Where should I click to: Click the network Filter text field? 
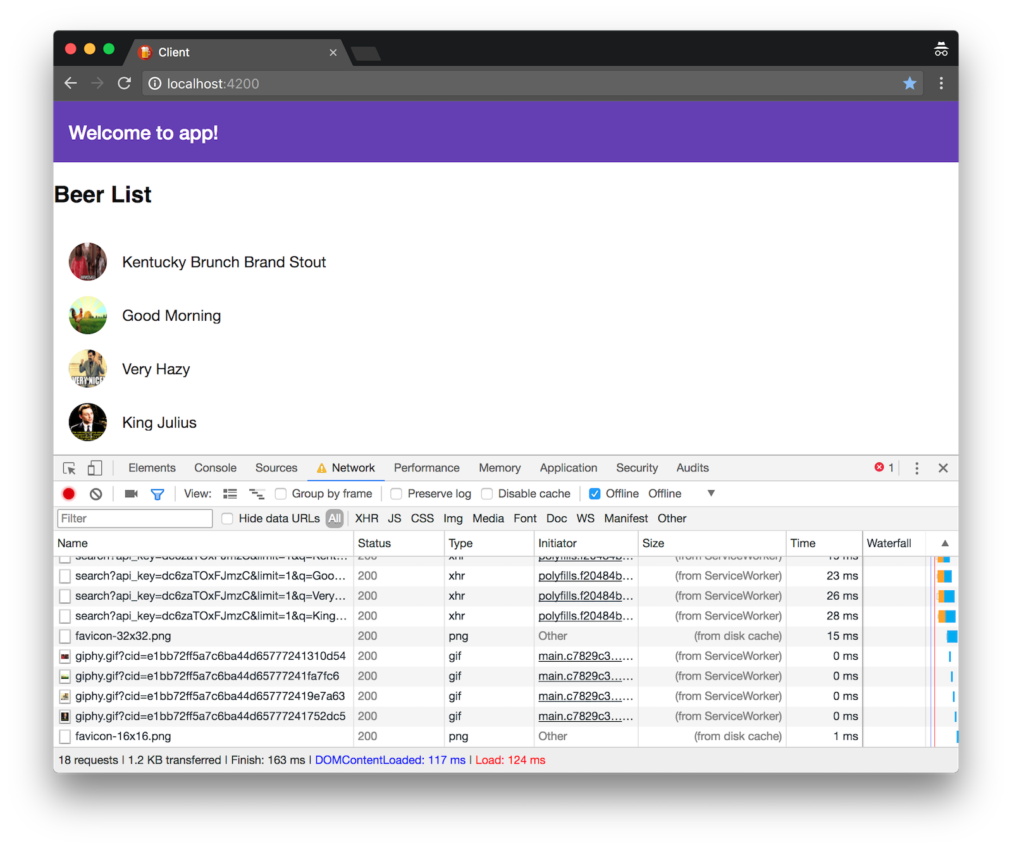[x=135, y=519]
